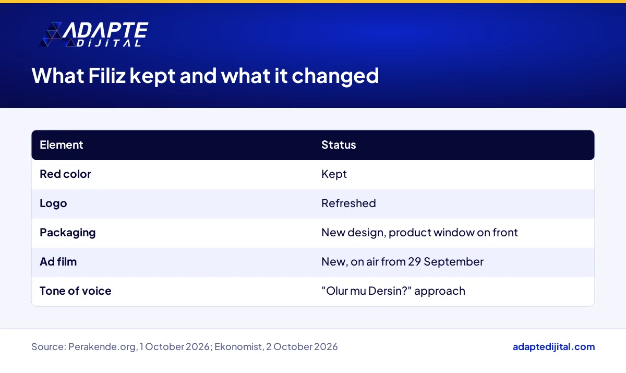Select the "Red color" row label
Viewport: 626px width, 373px height.
[65, 174]
